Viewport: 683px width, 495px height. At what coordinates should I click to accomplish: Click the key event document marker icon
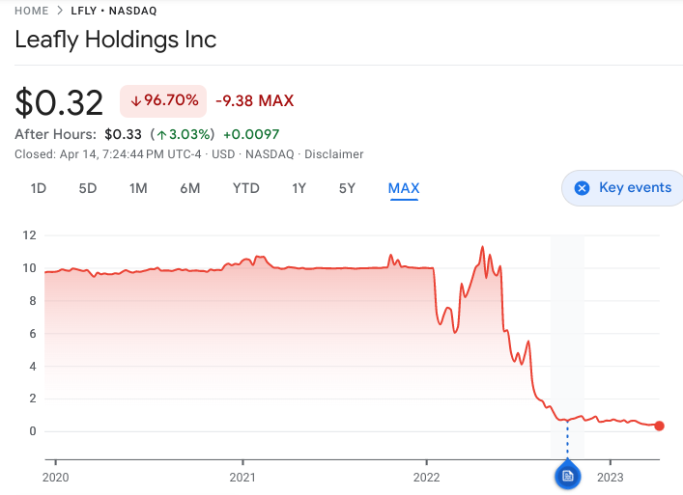pos(567,475)
